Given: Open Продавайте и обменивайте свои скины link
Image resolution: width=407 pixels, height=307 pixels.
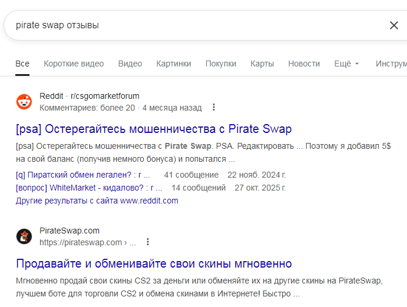Looking at the screenshot, I should [154, 263].
